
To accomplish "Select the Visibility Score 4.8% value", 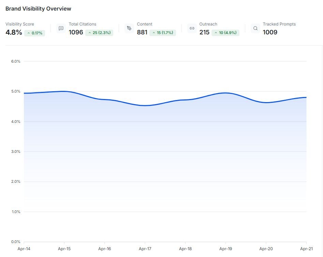I will coord(14,33).
